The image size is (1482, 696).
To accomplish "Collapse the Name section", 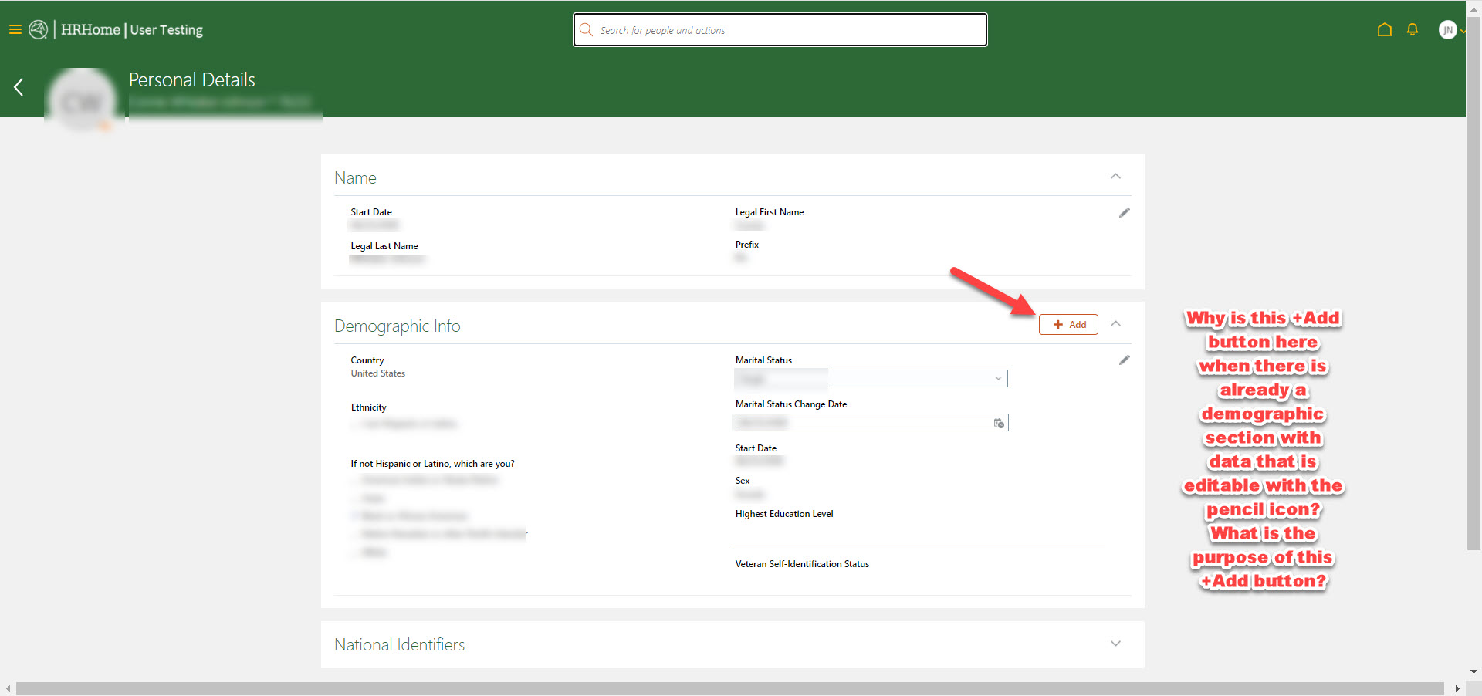I will click(x=1115, y=176).
